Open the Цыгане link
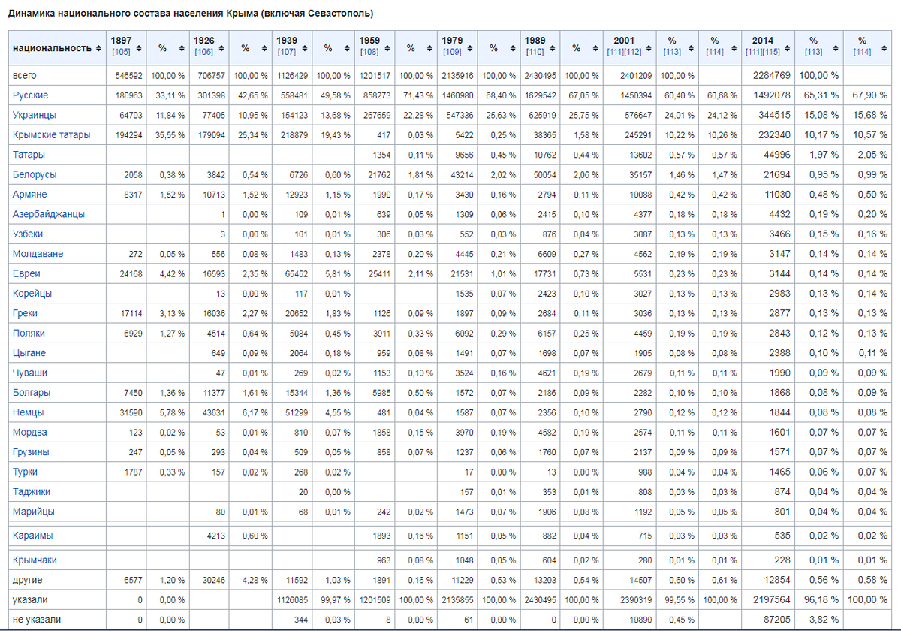The width and height of the screenshot is (901, 631). (29, 352)
